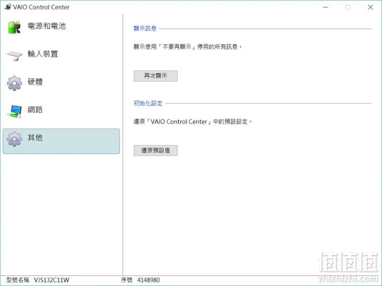Click the battery icon for 電源和電池
The image size is (382, 286).
14,27
